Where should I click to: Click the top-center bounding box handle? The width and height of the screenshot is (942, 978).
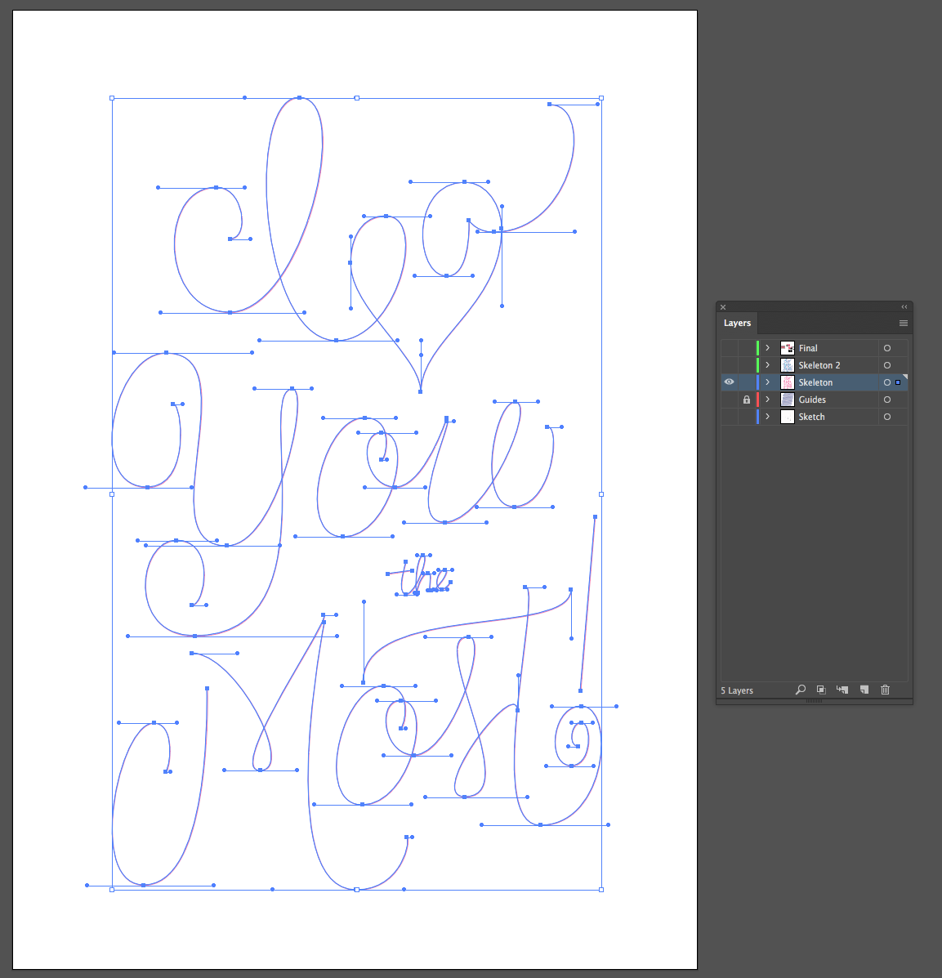[357, 98]
